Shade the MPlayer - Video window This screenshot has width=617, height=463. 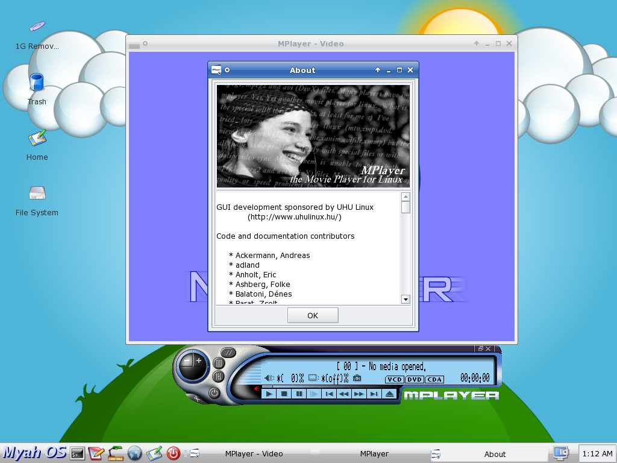pos(477,43)
